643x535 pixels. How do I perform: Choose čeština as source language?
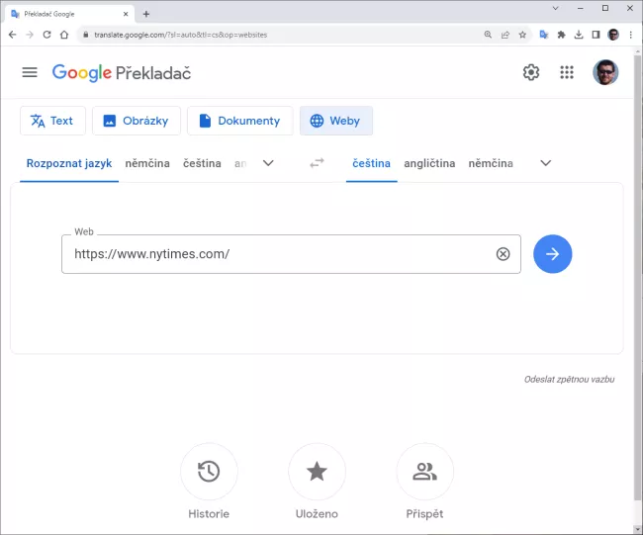(x=202, y=163)
